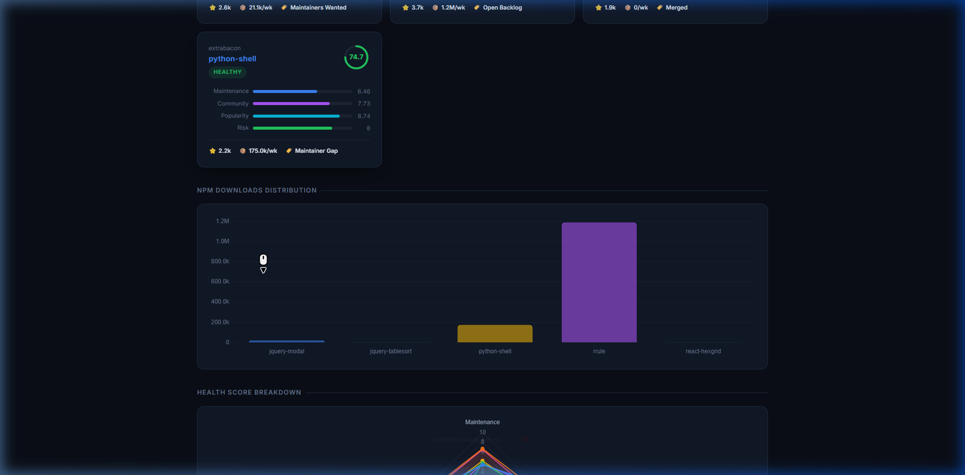Click the star icon next to 1.9k

pos(598,8)
